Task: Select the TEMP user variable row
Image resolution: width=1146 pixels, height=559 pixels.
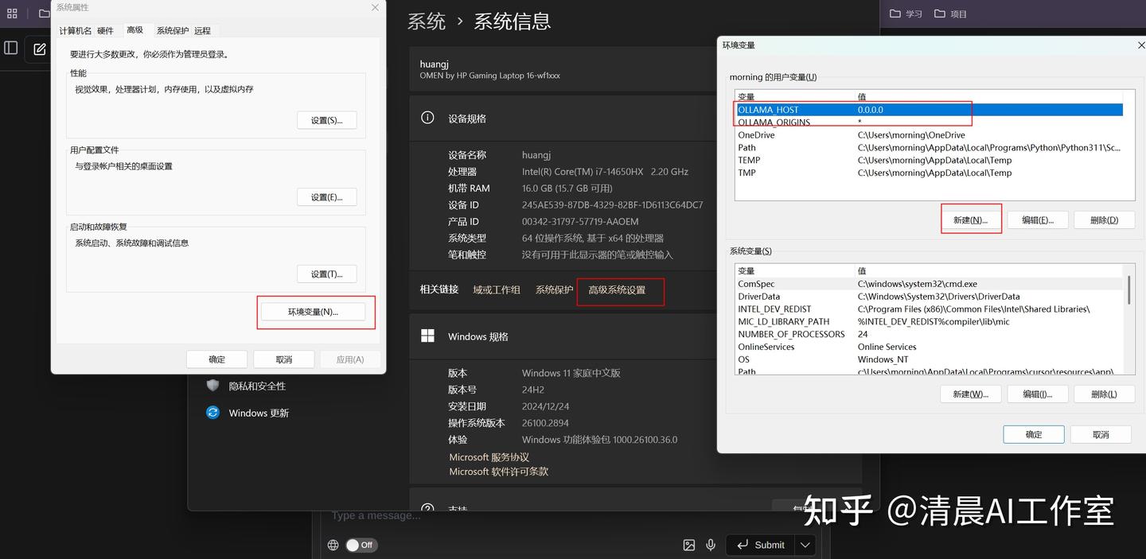Action: pyautogui.click(x=930, y=160)
